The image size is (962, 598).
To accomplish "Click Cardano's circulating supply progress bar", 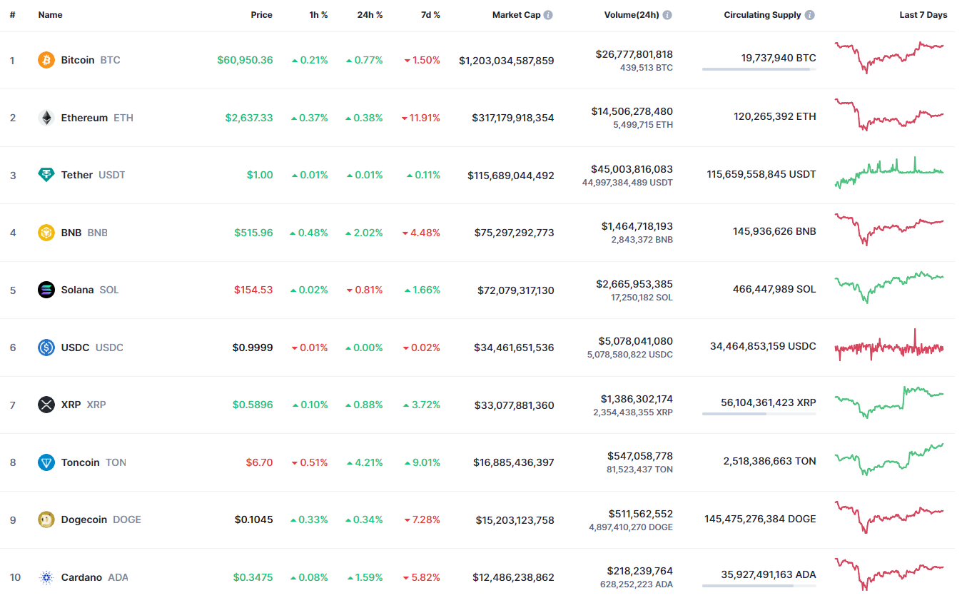I will pyautogui.click(x=759, y=586).
